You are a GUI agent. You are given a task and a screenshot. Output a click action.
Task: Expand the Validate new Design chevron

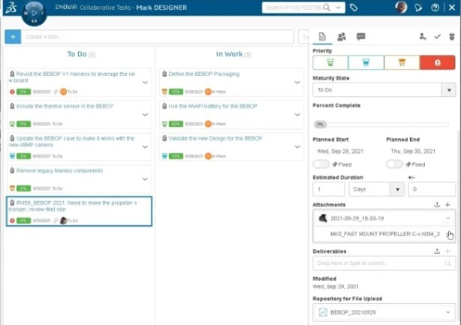coord(297,146)
